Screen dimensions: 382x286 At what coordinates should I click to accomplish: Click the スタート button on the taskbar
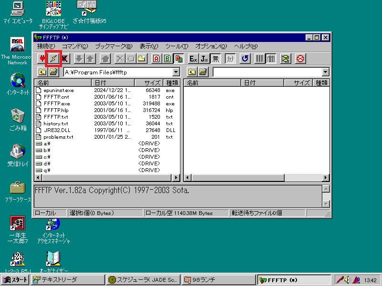coord(15,280)
